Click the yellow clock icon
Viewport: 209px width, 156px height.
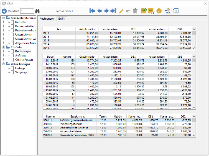point(159,11)
